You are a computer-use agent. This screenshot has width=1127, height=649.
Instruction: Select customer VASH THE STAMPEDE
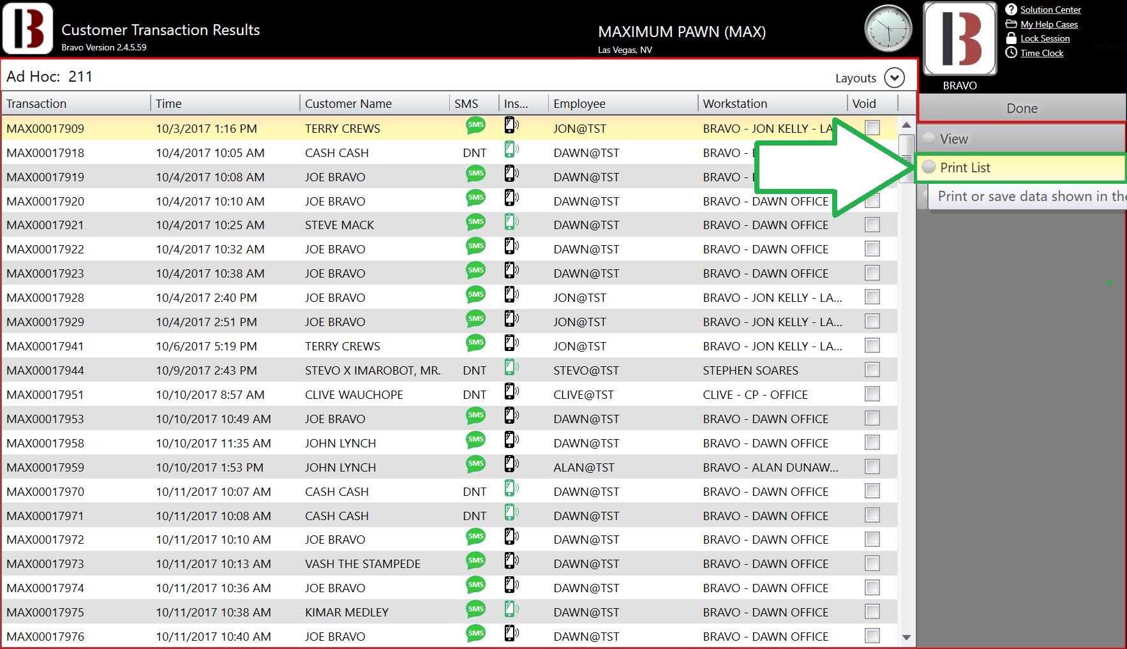(x=362, y=563)
